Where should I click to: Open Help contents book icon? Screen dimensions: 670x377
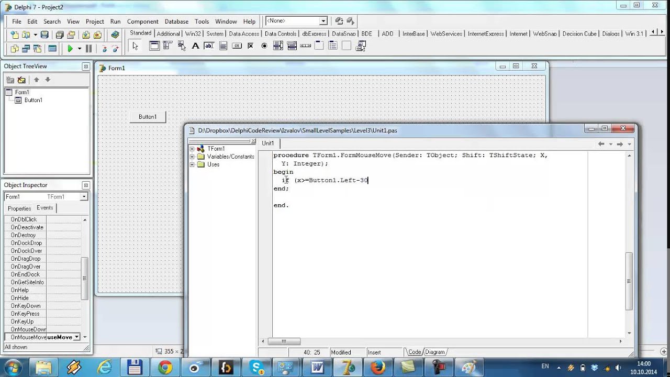115,35
